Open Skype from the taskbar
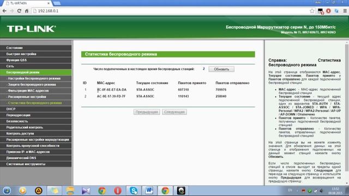The width and height of the screenshot is (349, 196). (134, 191)
